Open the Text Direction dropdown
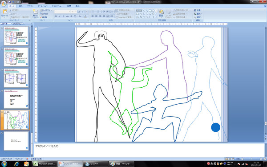Image resolution: width=267 pixels, height=167 pixels. tap(124, 10)
